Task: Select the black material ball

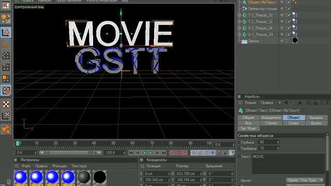Action: pyautogui.click(x=100, y=177)
